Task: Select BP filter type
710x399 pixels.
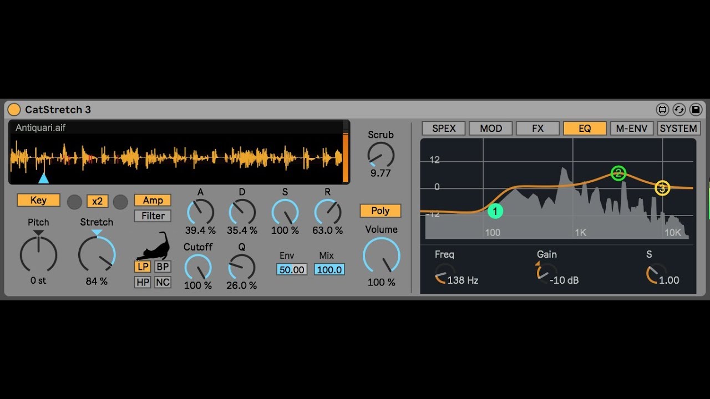Action: tap(163, 267)
